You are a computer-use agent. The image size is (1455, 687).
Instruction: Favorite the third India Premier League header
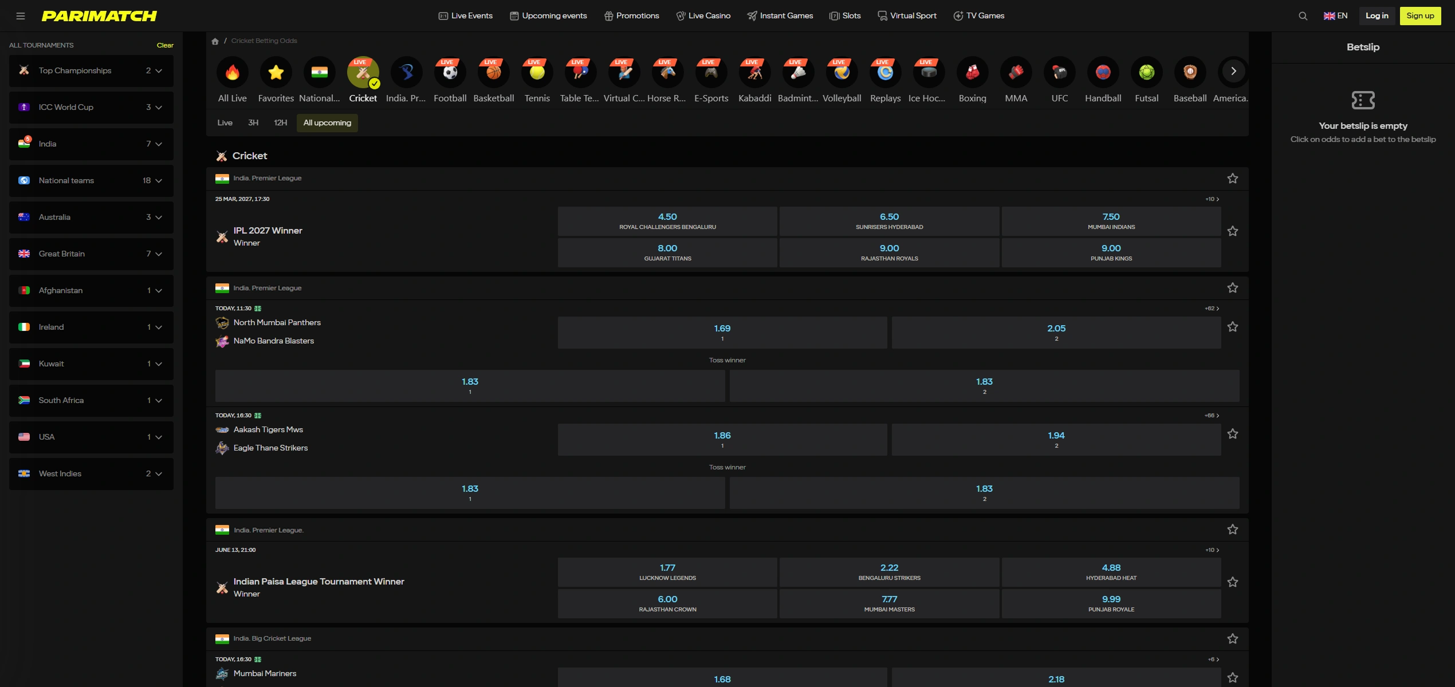(x=1233, y=530)
